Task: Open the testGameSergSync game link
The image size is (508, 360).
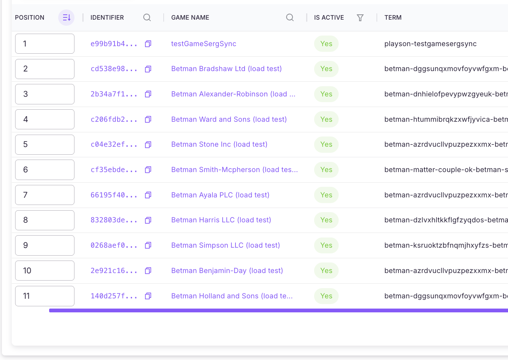Action: [204, 44]
